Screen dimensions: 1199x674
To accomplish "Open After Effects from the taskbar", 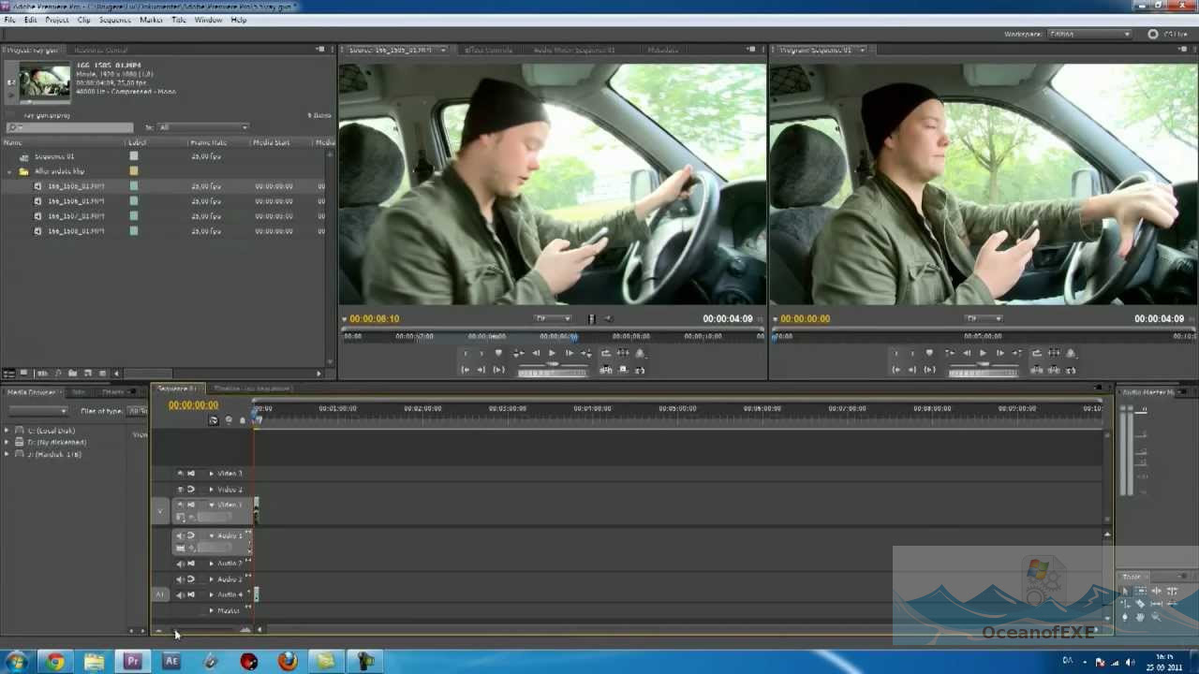I will pos(171,662).
